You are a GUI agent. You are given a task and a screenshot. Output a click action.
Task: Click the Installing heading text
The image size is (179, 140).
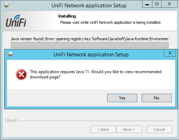click(x=67, y=16)
